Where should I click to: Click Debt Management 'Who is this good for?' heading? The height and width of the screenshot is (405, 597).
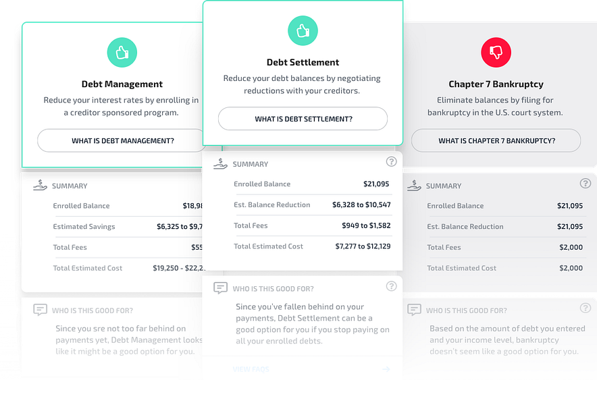(x=93, y=310)
